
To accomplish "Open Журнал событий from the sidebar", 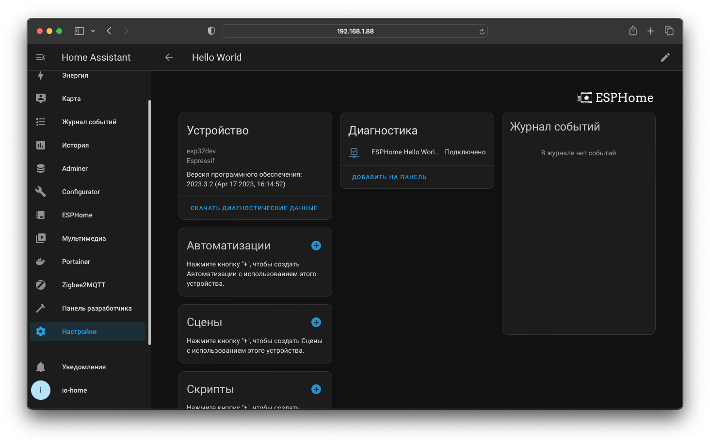I will (89, 122).
